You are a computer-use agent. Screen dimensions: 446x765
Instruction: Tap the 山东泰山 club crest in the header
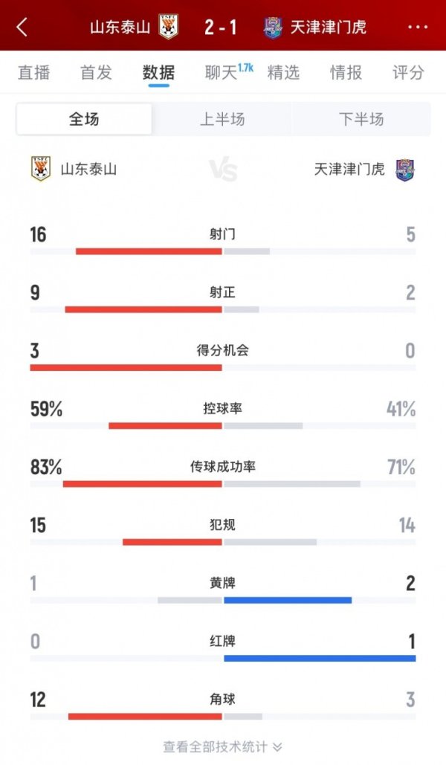point(167,25)
